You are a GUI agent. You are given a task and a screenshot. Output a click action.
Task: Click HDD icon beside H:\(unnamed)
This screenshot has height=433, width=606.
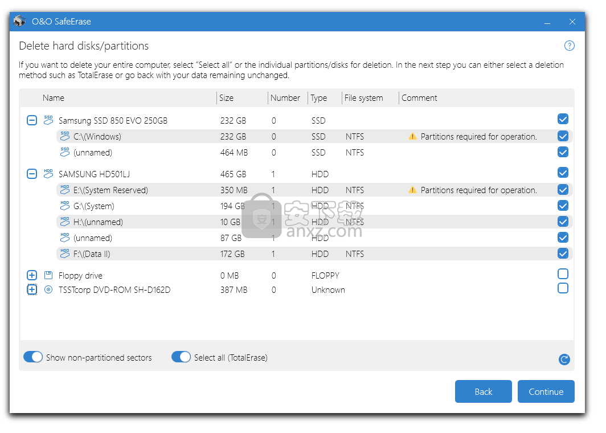coord(64,222)
